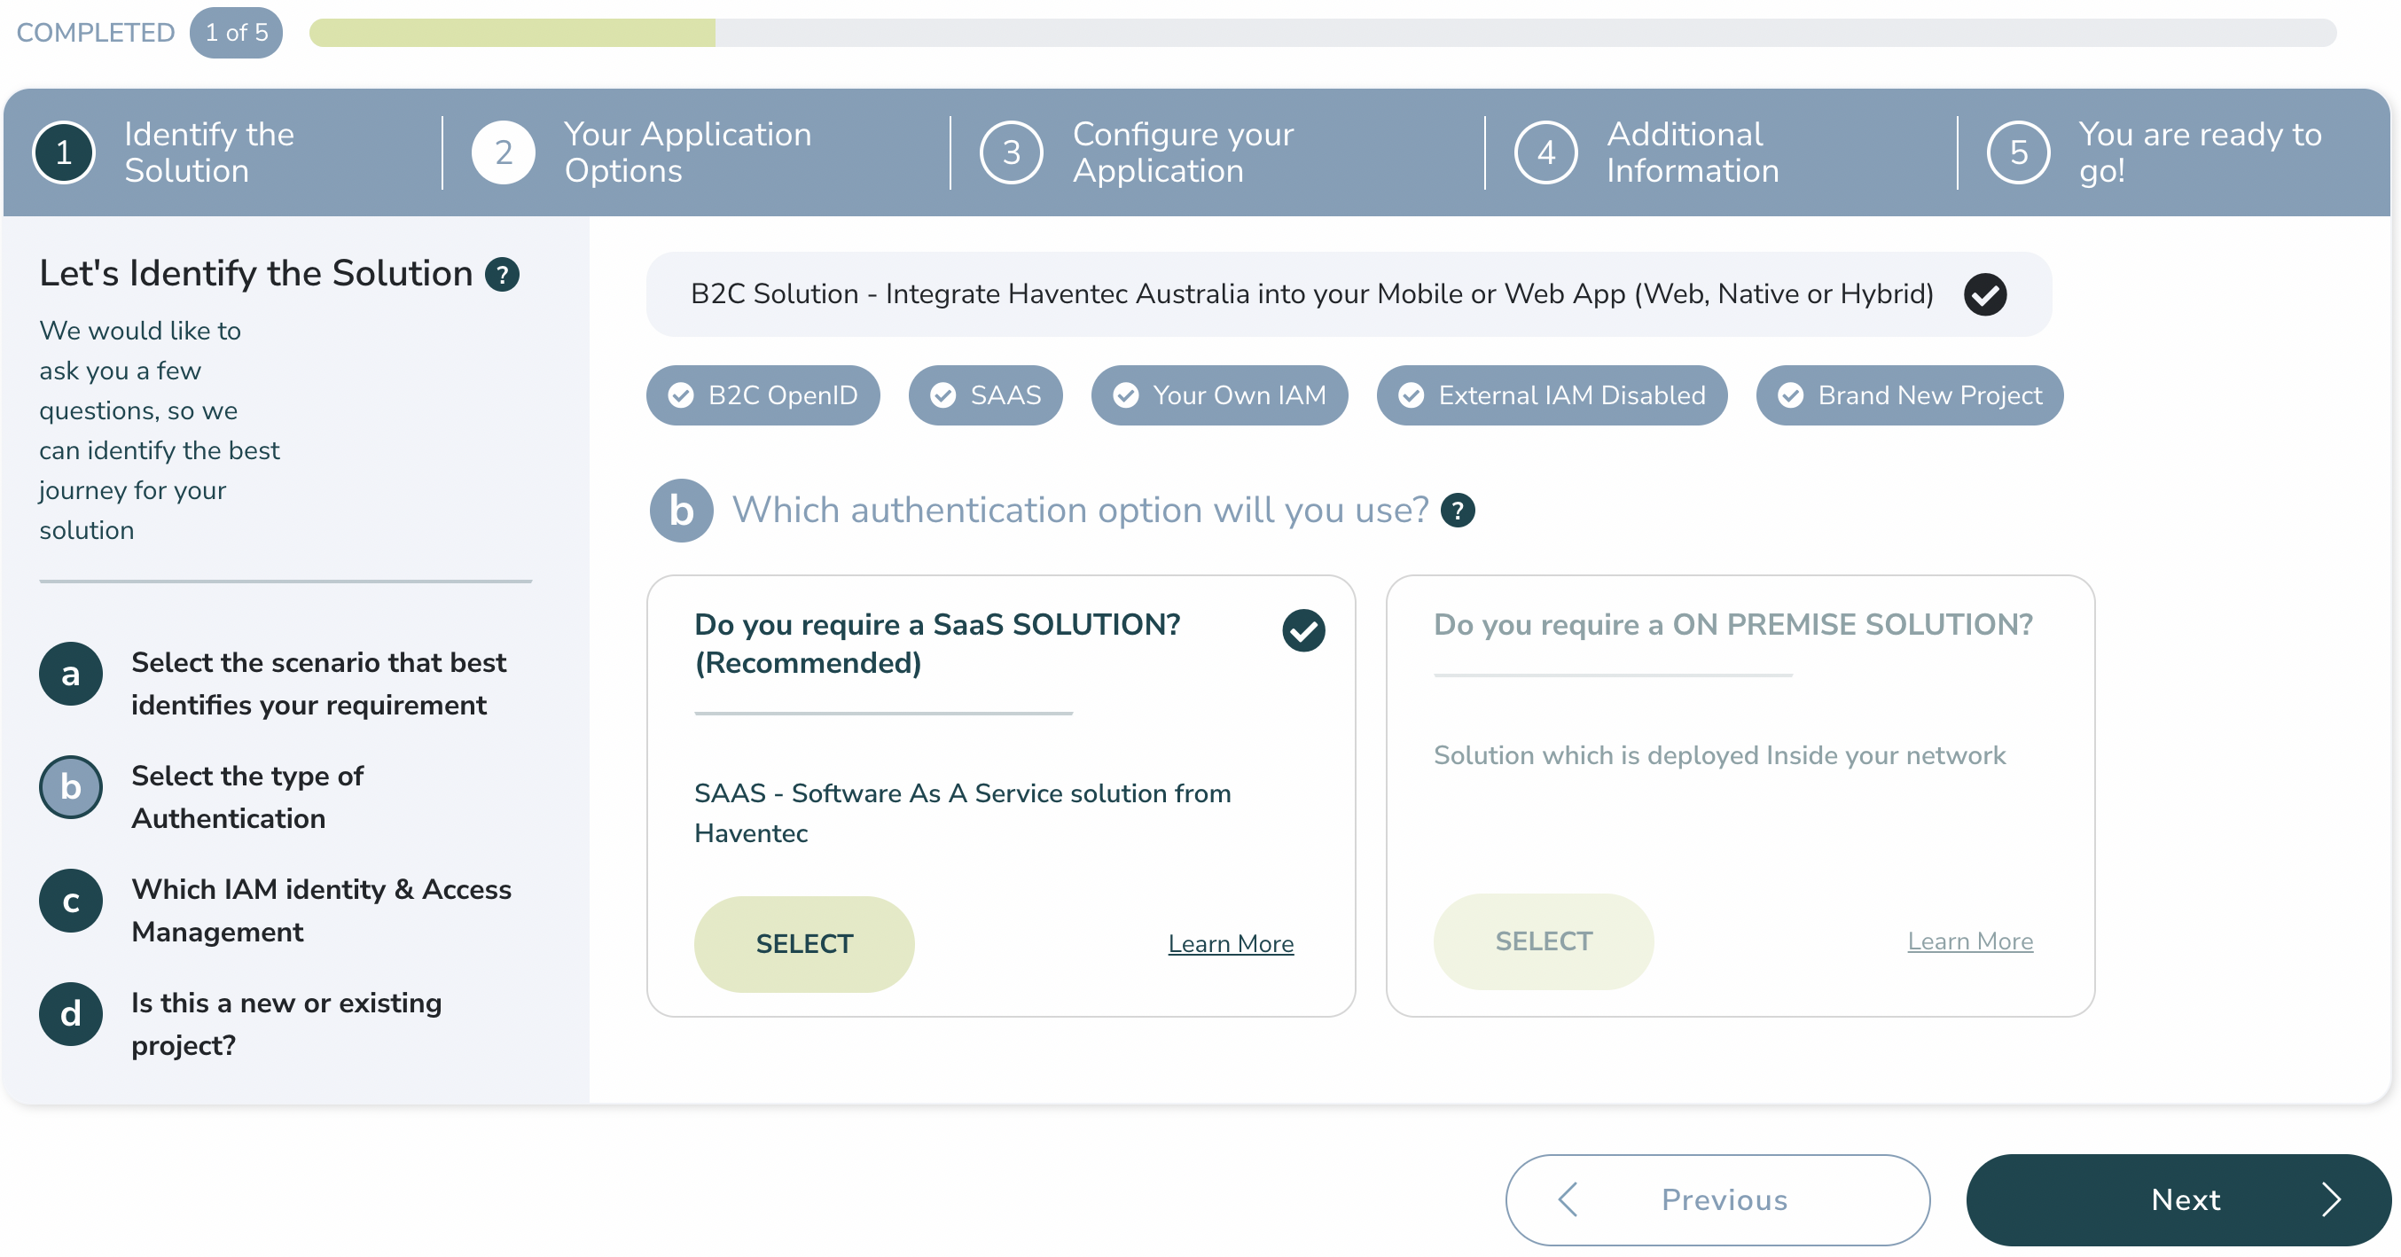Click step 1 circle in wizard header
The width and height of the screenshot is (2401, 1257).
[x=63, y=152]
